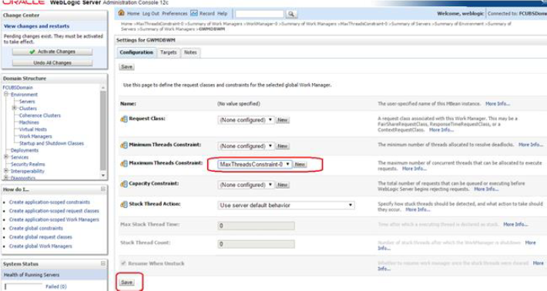Open Preferences from the toolbar
Screen dimensions: 547x291
(x=175, y=14)
